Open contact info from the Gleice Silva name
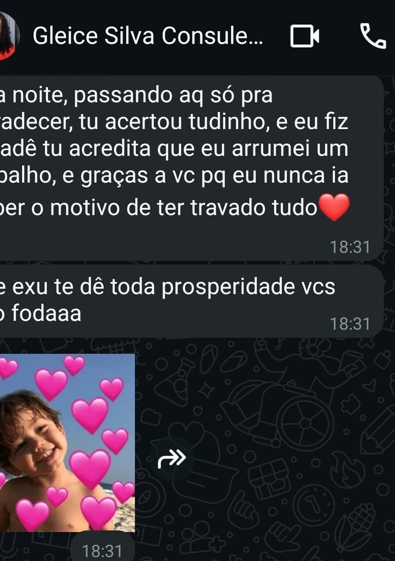This screenshot has height=561, width=395. coord(148,36)
